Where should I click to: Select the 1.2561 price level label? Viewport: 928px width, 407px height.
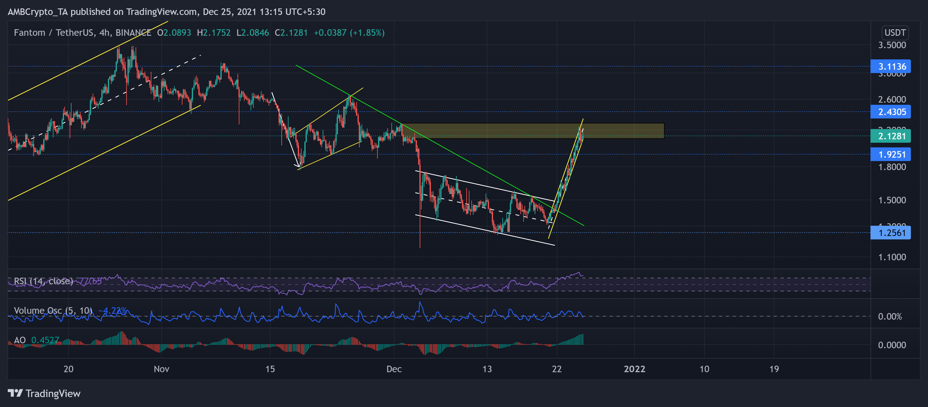tap(890, 233)
